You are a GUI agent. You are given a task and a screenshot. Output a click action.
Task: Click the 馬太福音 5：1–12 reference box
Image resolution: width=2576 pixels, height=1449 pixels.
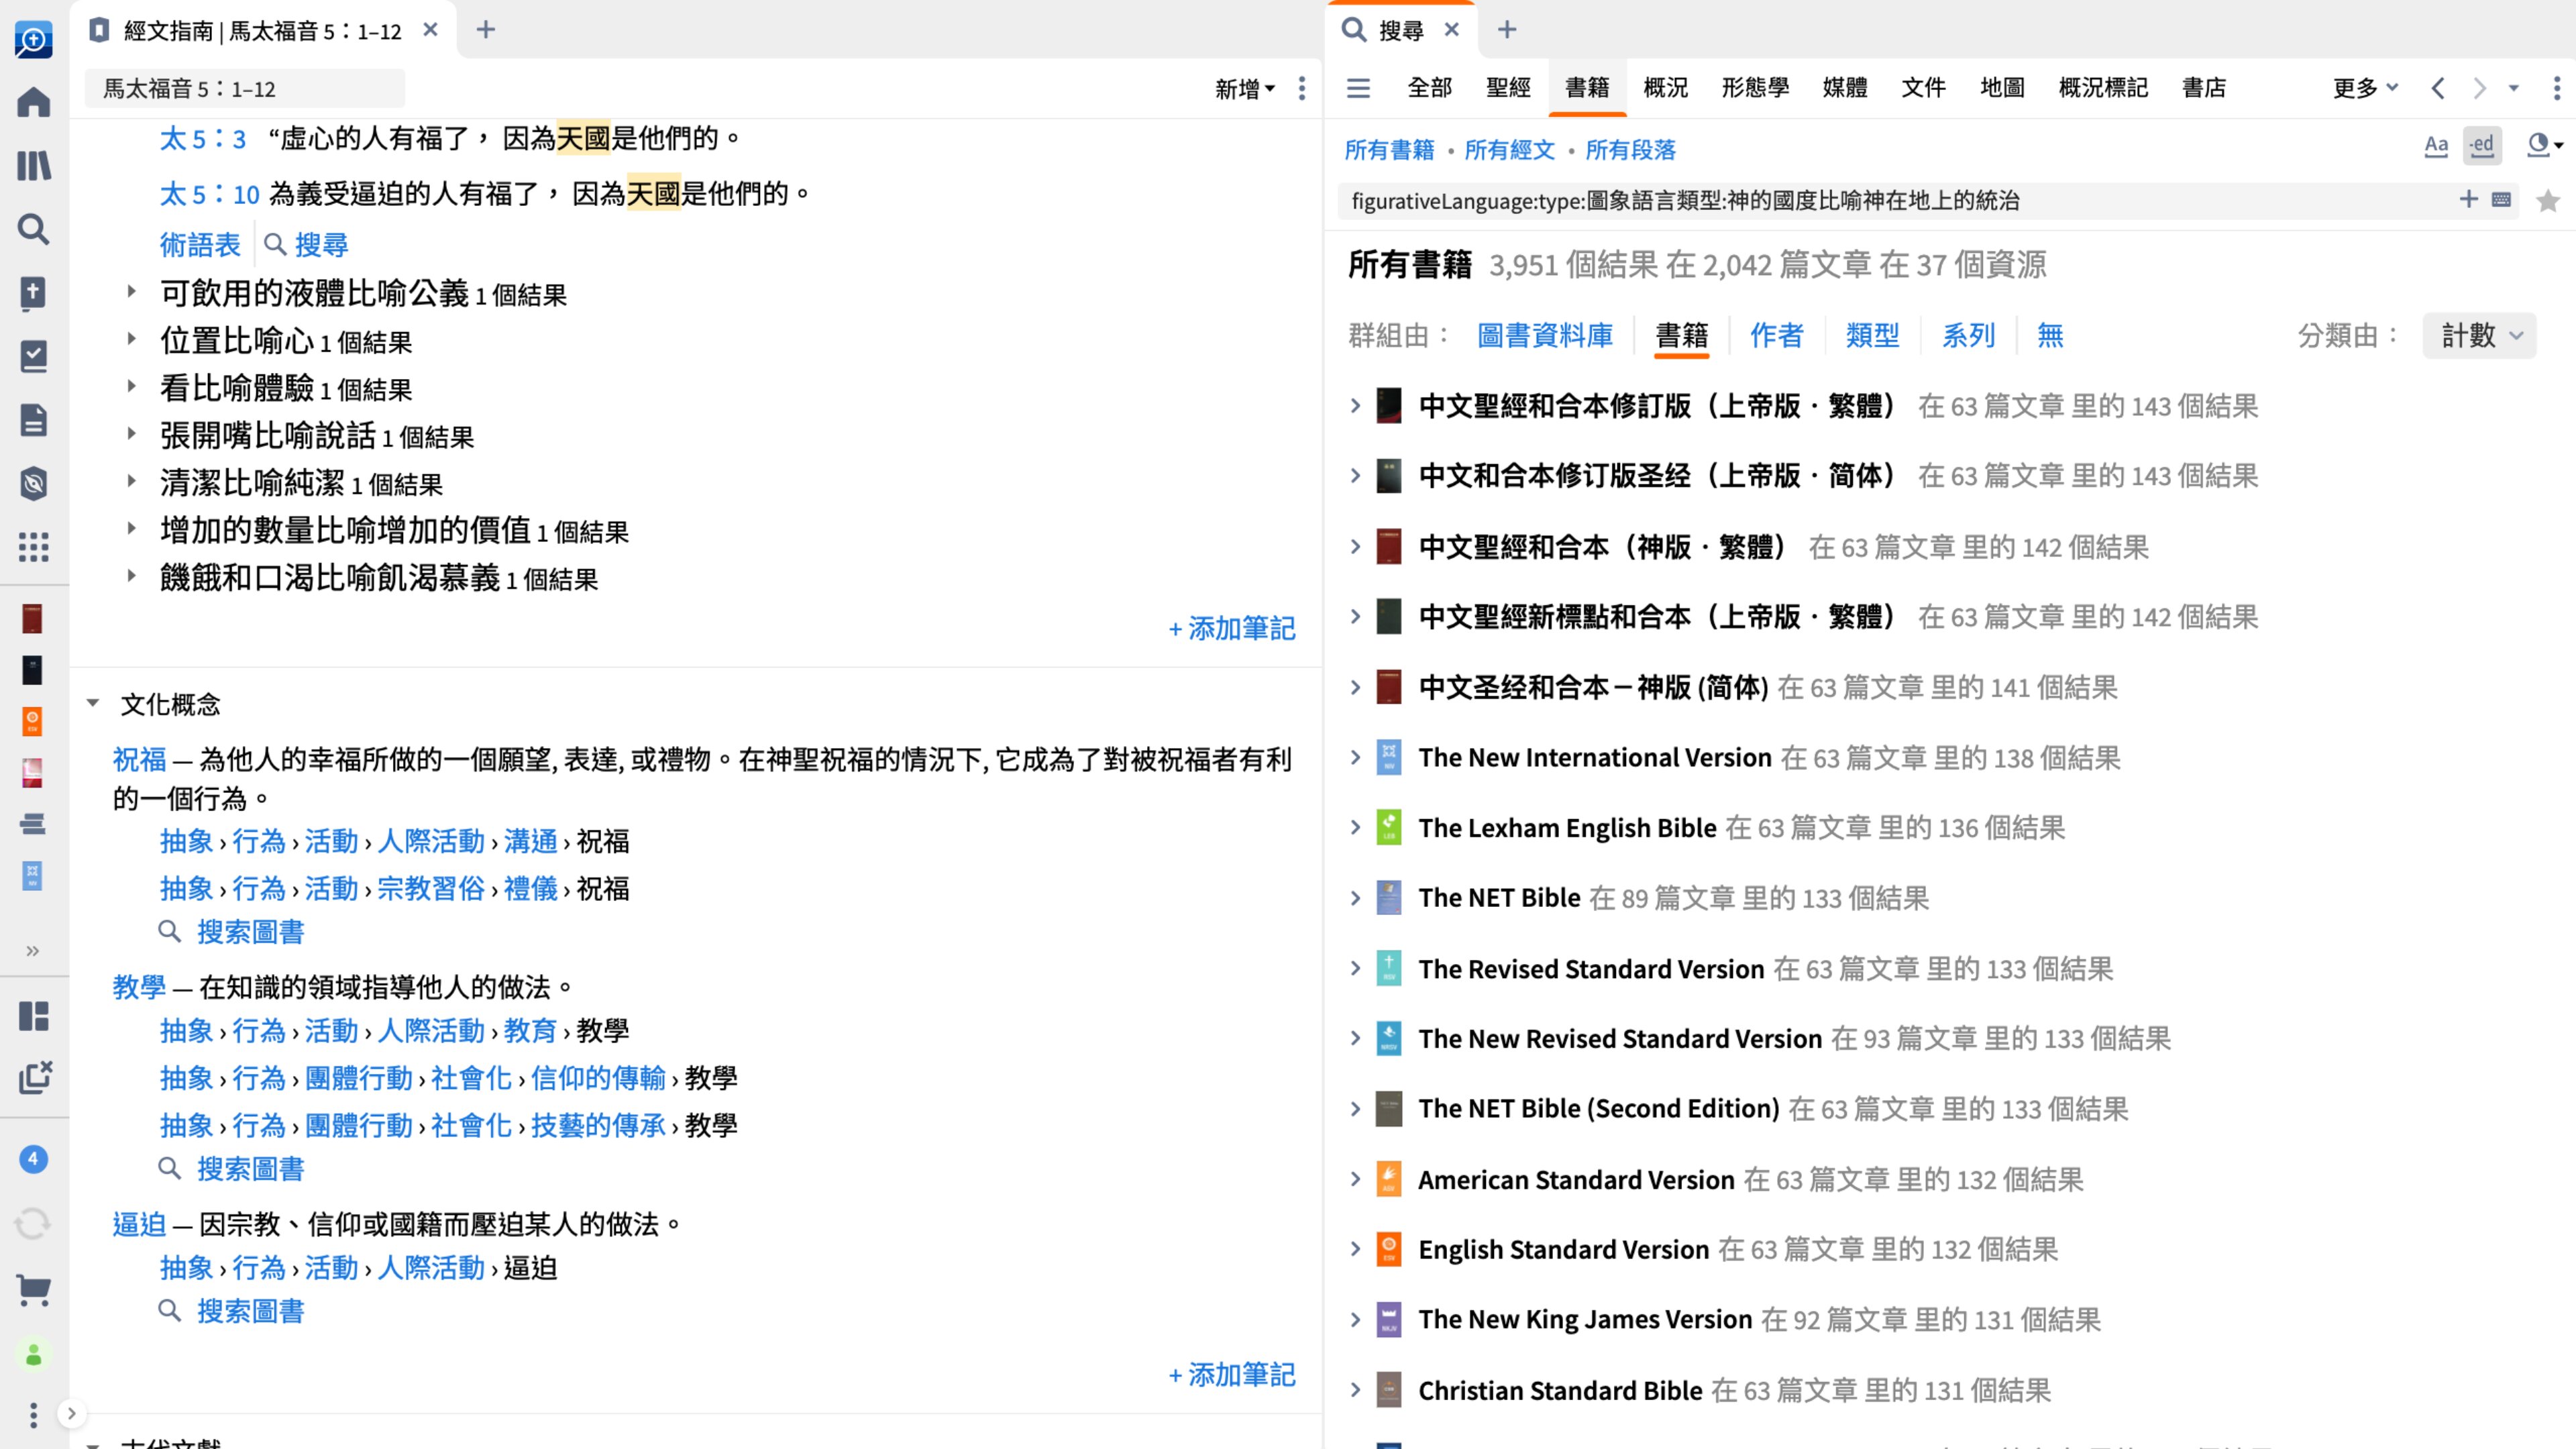[245, 89]
